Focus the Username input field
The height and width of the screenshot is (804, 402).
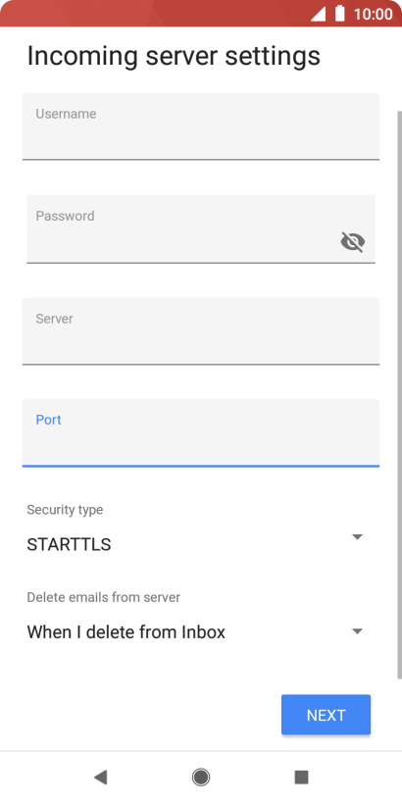[201, 126]
